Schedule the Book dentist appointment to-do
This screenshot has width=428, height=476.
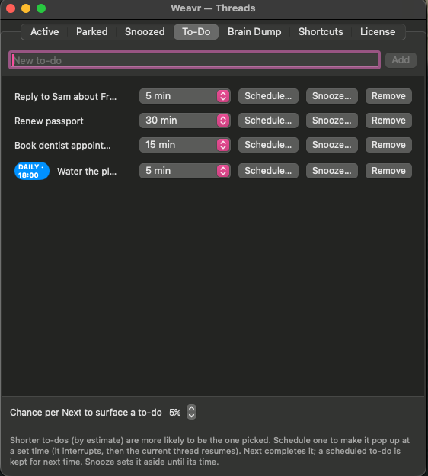pyautogui.click(x=268, y=145)
